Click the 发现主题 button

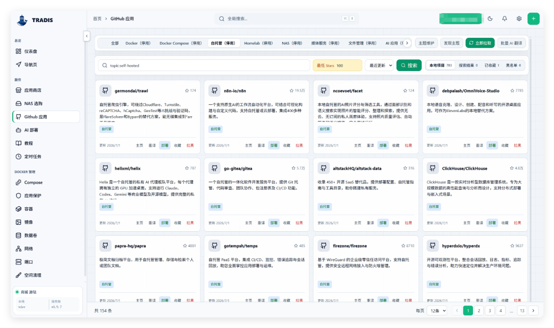tap(451, 43)
